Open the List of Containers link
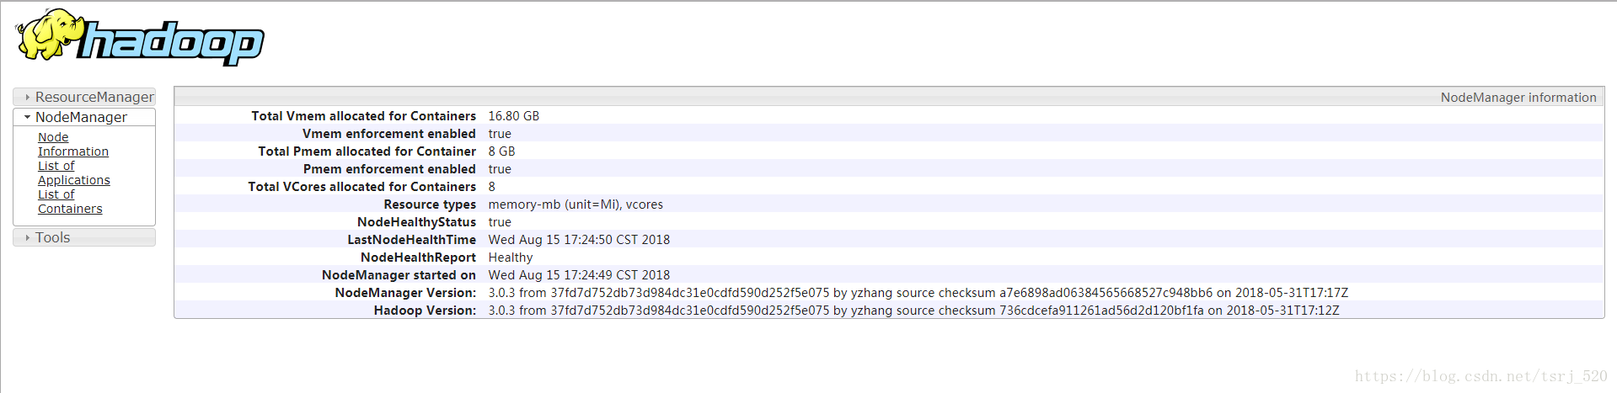The image size is (1617, 393). [x=70, y=201]
